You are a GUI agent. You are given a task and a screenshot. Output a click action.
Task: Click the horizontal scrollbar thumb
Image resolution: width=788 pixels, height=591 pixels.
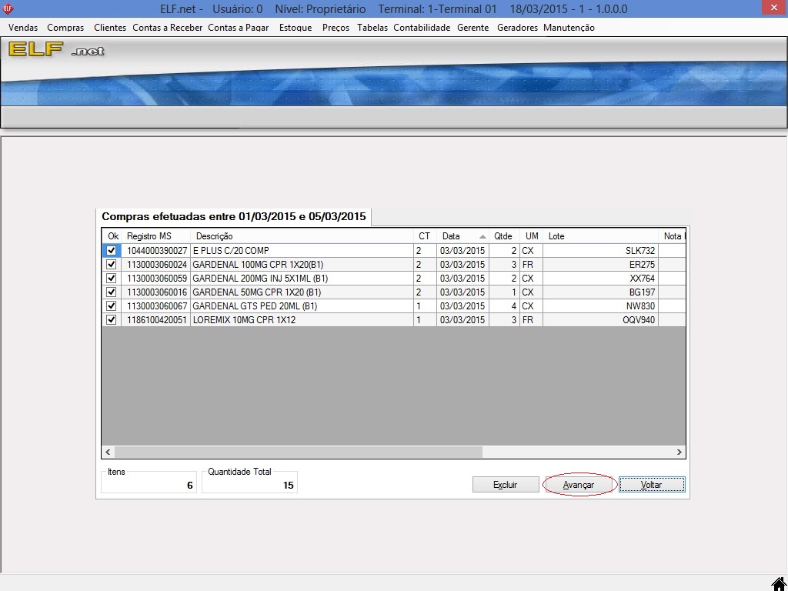click(x=298, y=452)
